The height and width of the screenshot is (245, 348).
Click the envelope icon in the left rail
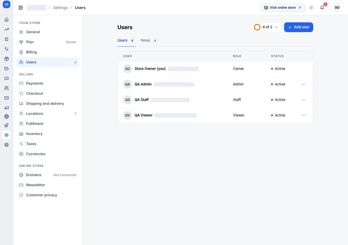(7, 98)
